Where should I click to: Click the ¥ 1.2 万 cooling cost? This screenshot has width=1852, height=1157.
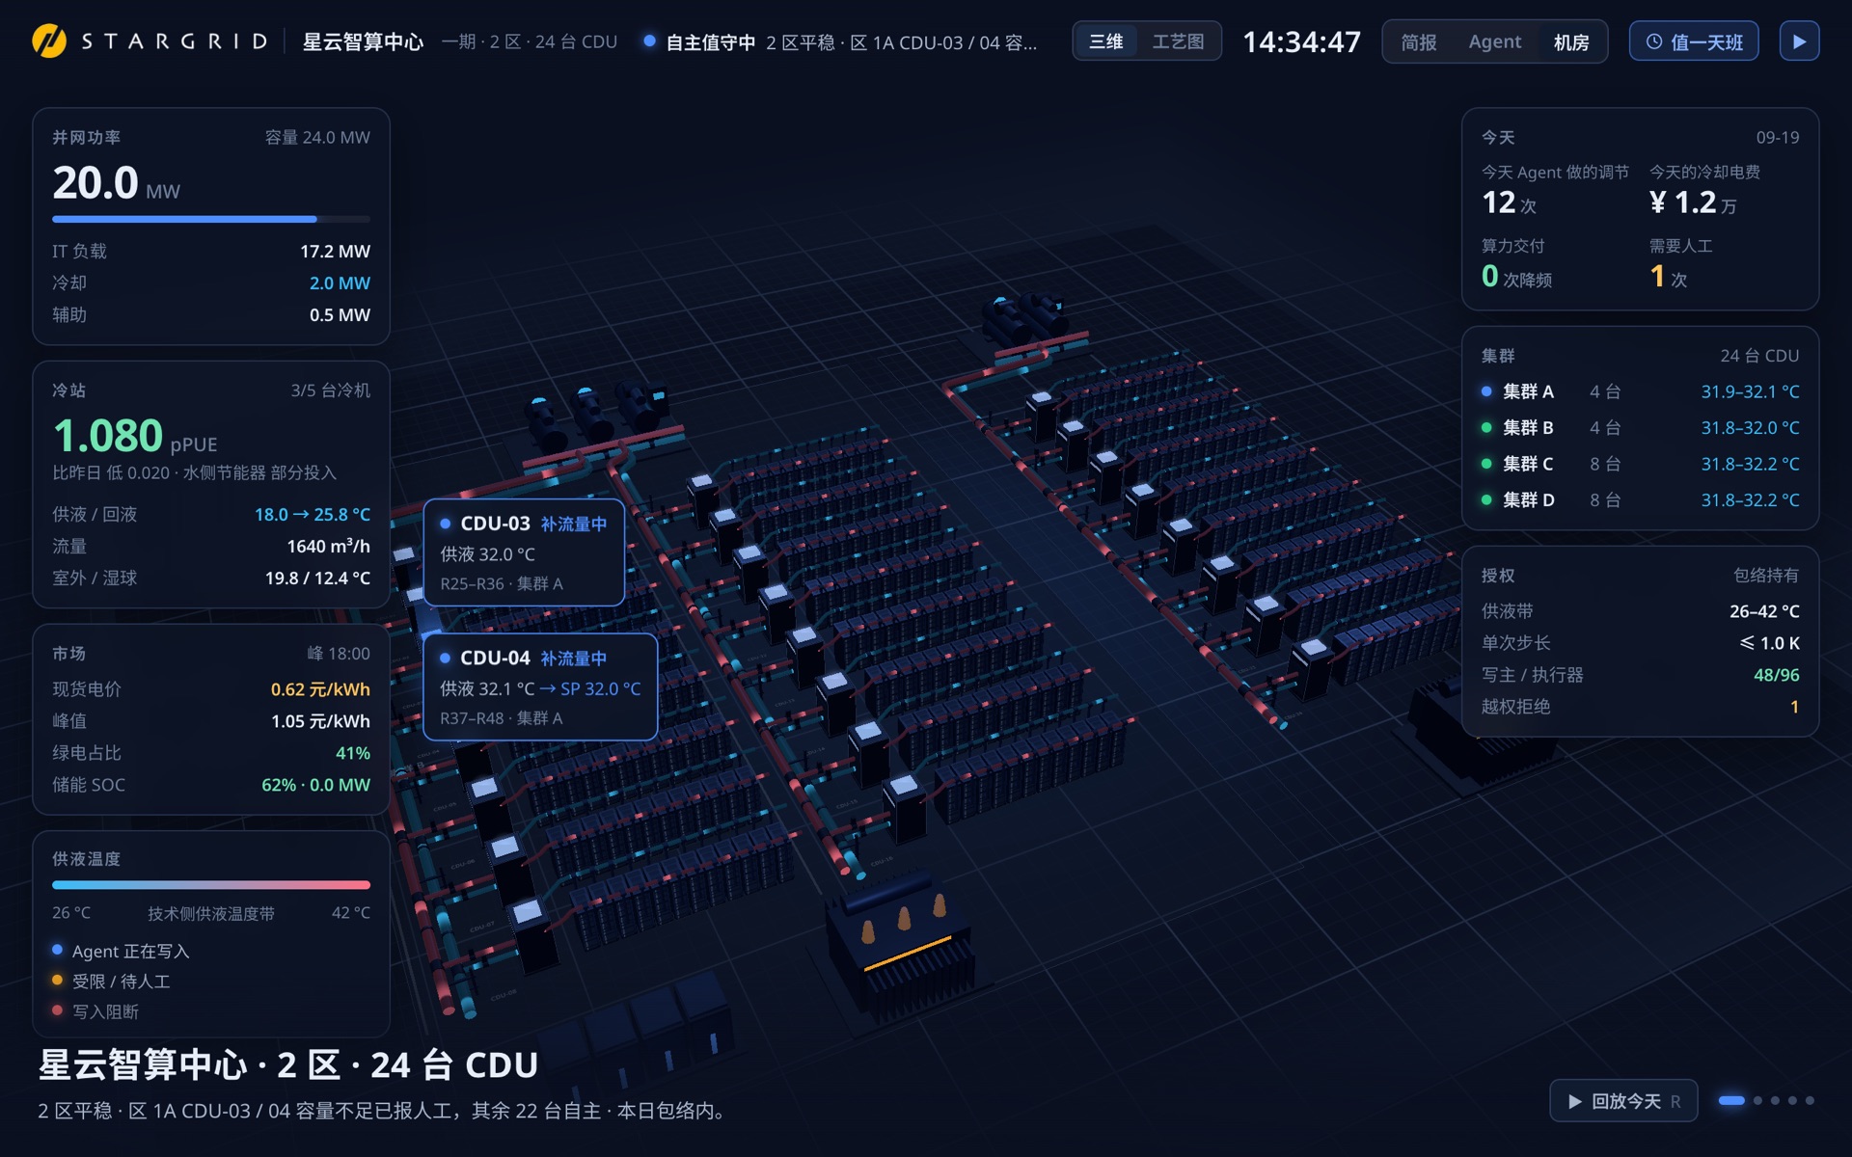(x=1693, y=202)
